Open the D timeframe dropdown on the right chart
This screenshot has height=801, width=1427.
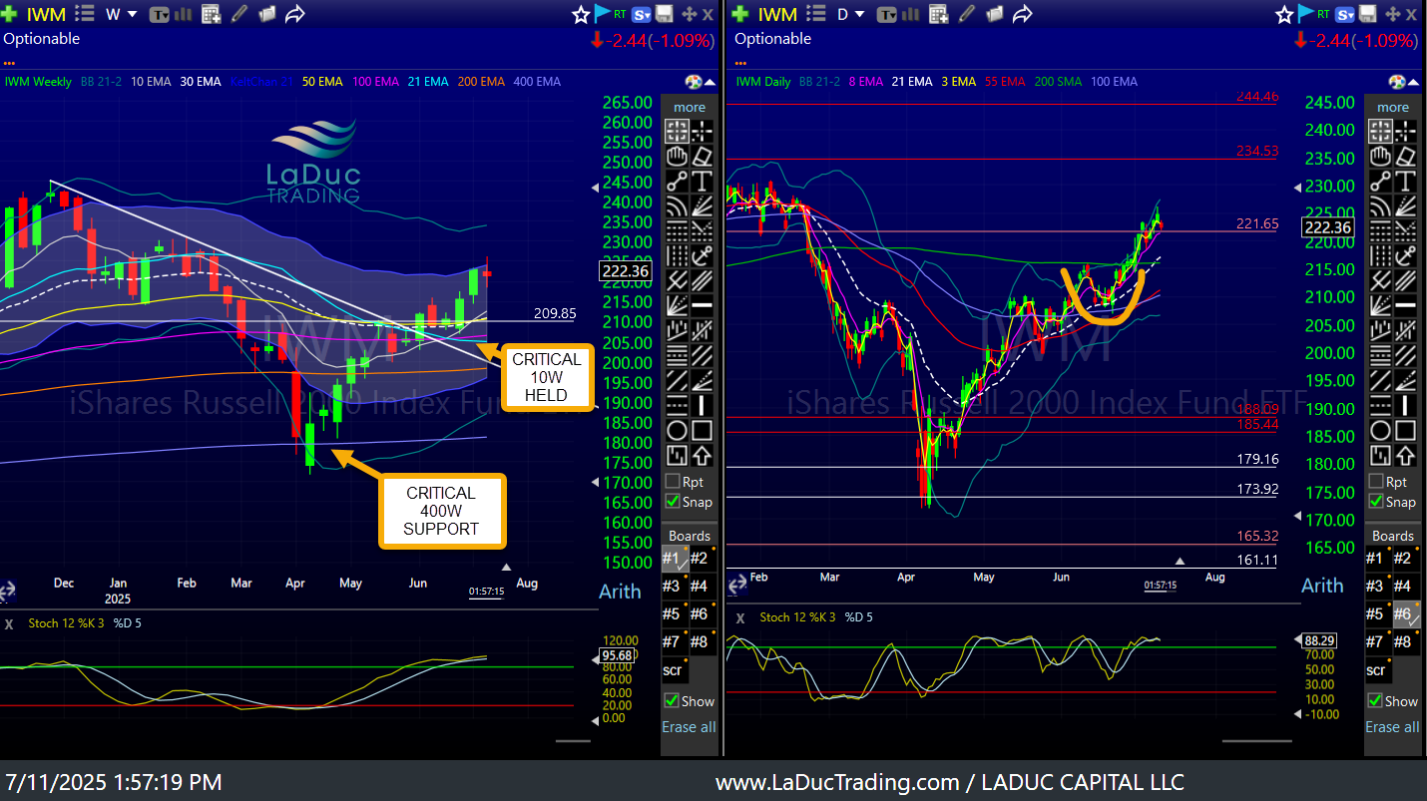pyautogui.click(x=851, y=14)
